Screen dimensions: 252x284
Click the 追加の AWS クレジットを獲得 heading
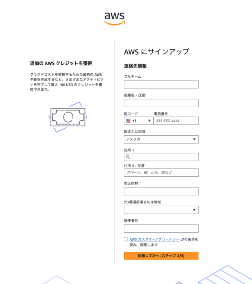click(x=61, y=63)
